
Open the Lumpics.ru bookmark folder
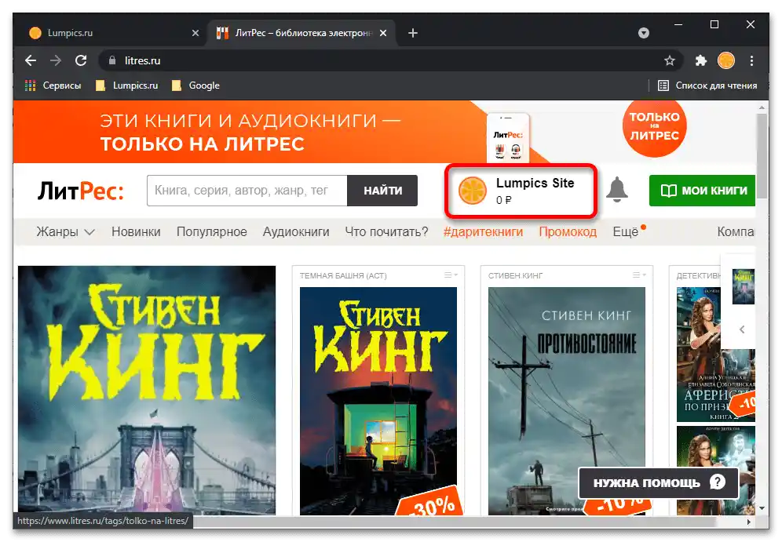(x=126, y=85)
